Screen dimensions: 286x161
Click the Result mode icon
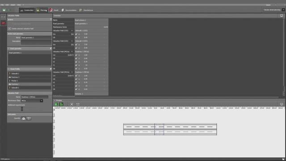[50, 10]
